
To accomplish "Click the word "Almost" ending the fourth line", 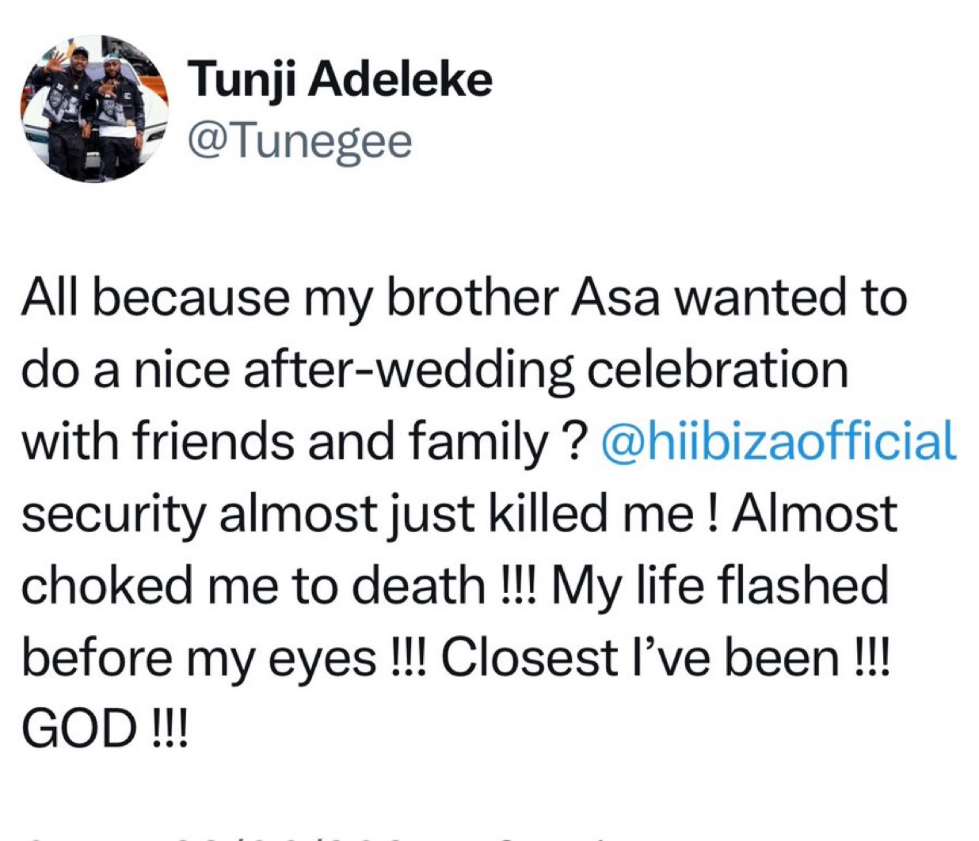I will pos(815,513).
